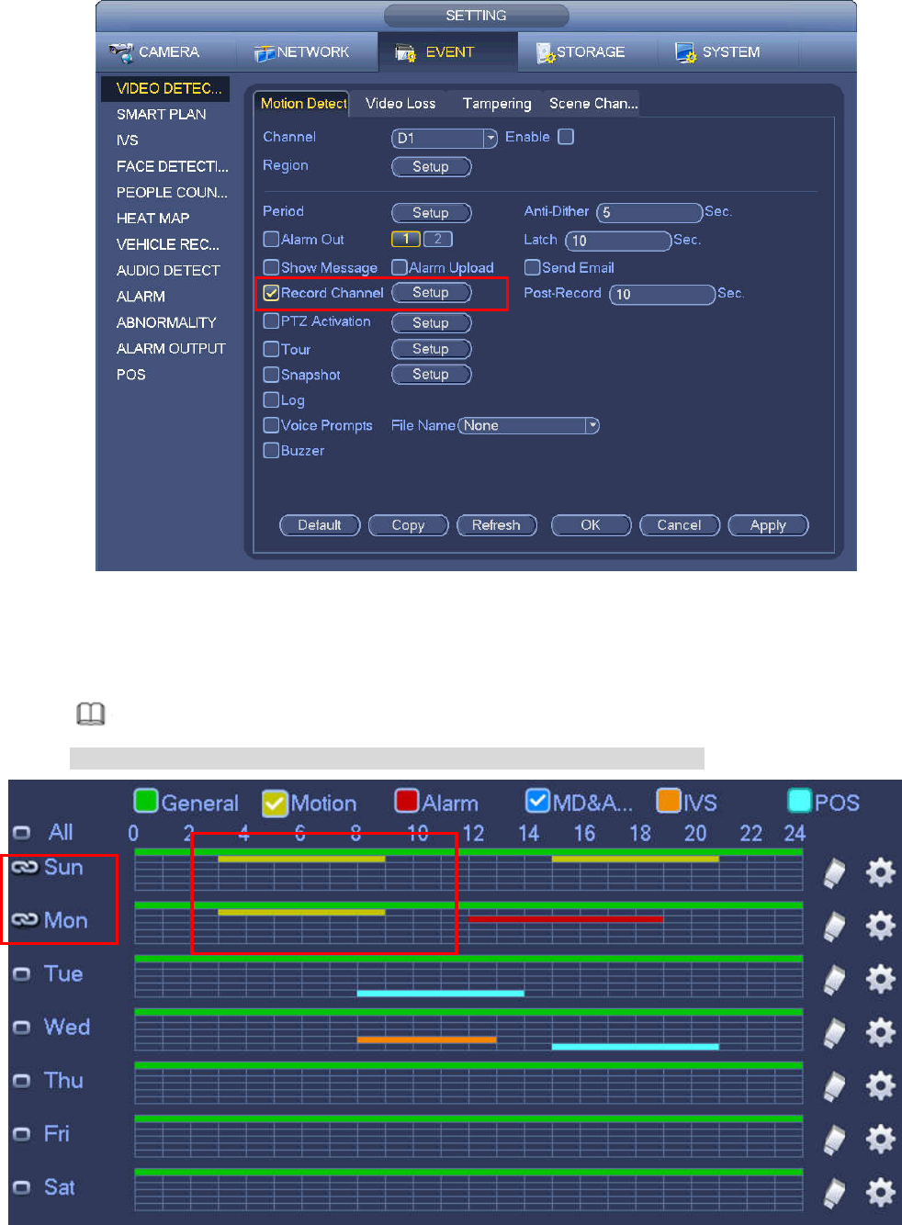Toggle the Enable checkbox

point(566,137)
